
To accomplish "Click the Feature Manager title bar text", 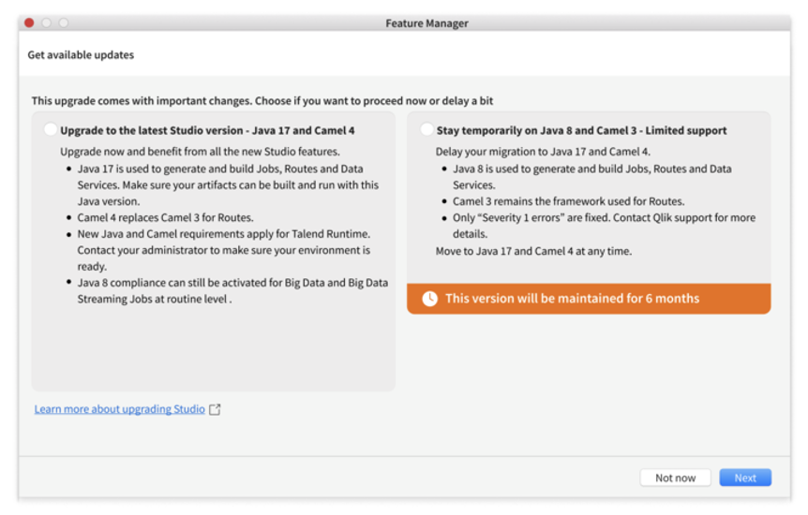I will pyautogui.click(x=426, y=22).
